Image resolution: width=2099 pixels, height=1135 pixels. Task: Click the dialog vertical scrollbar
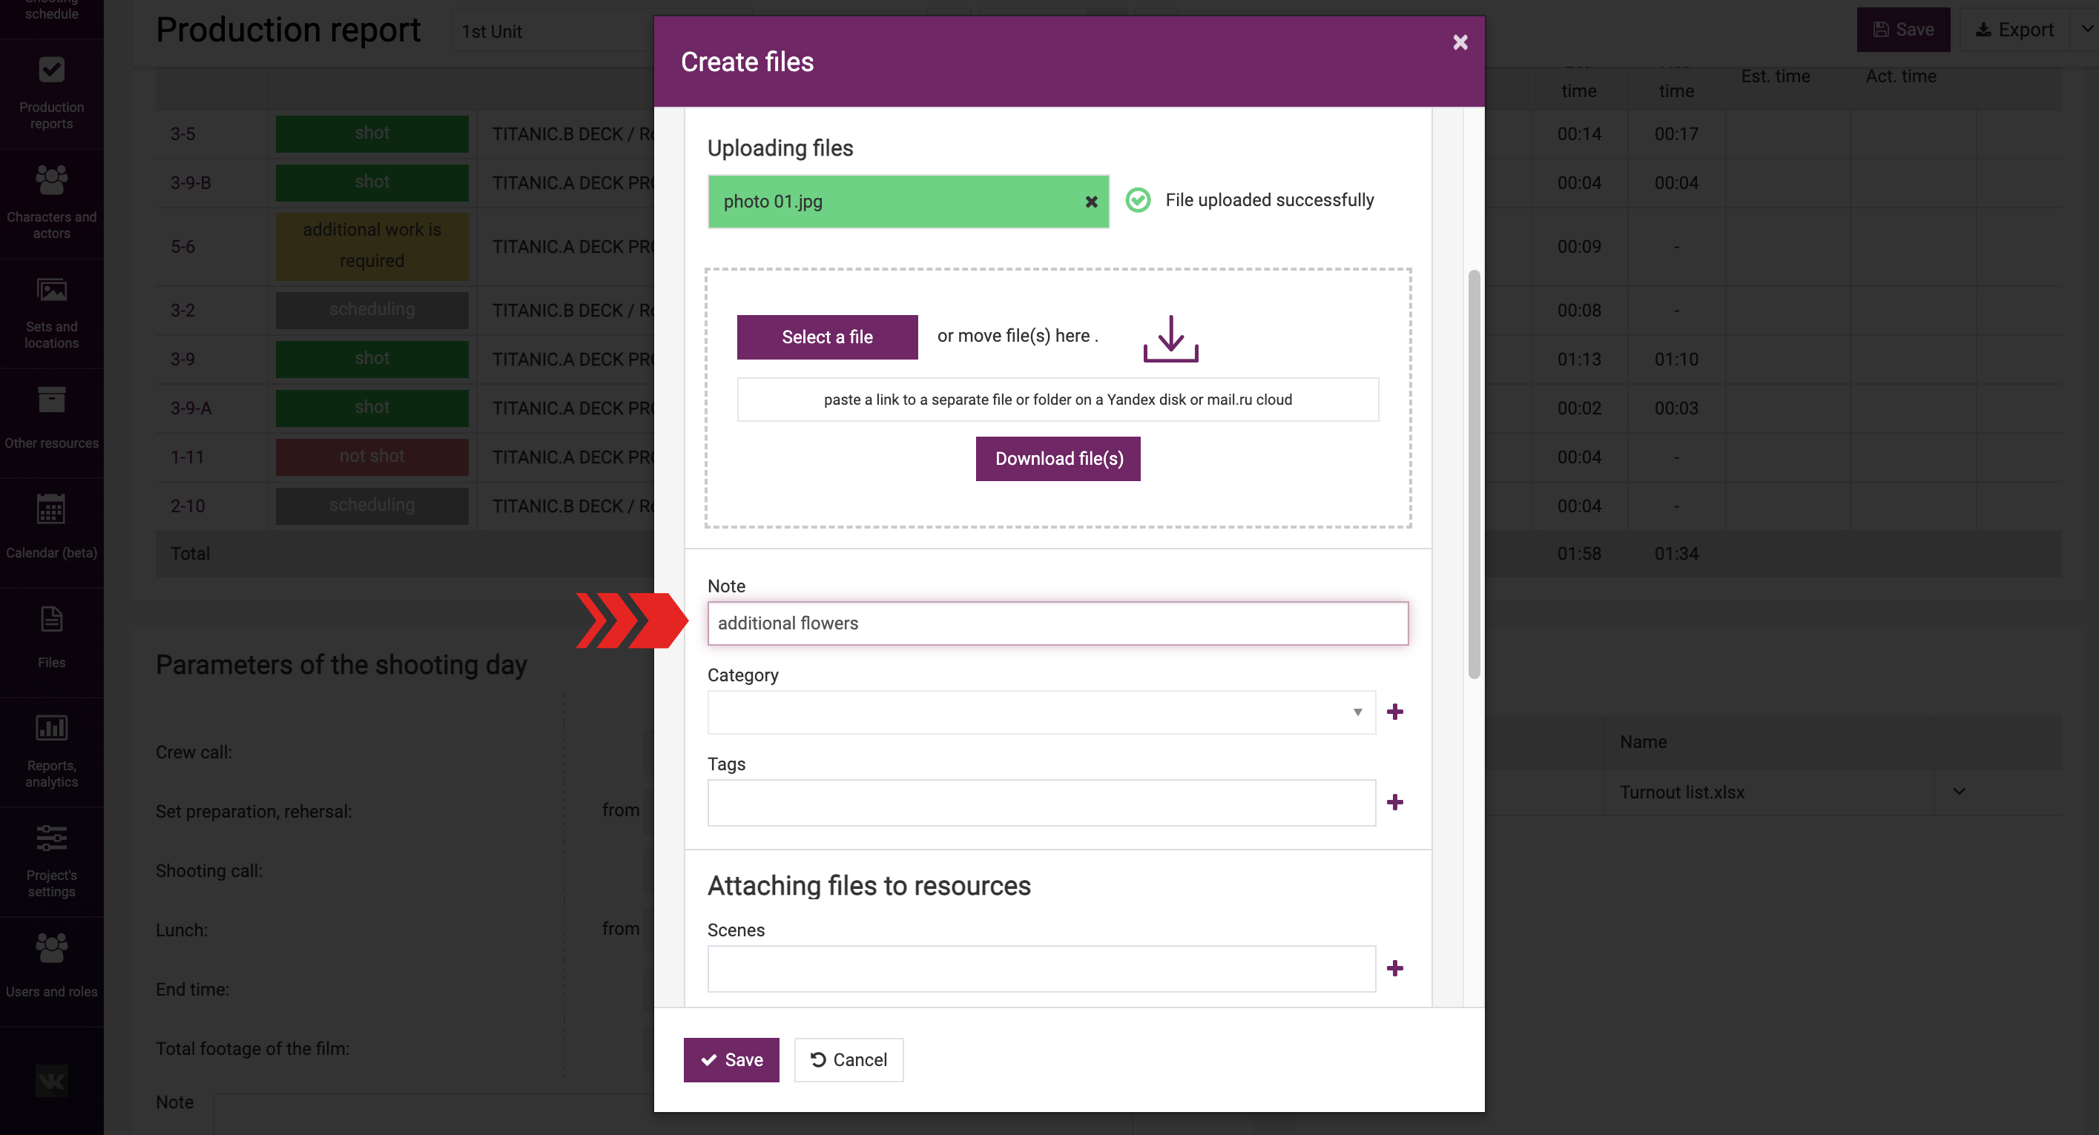point(1473,474)
